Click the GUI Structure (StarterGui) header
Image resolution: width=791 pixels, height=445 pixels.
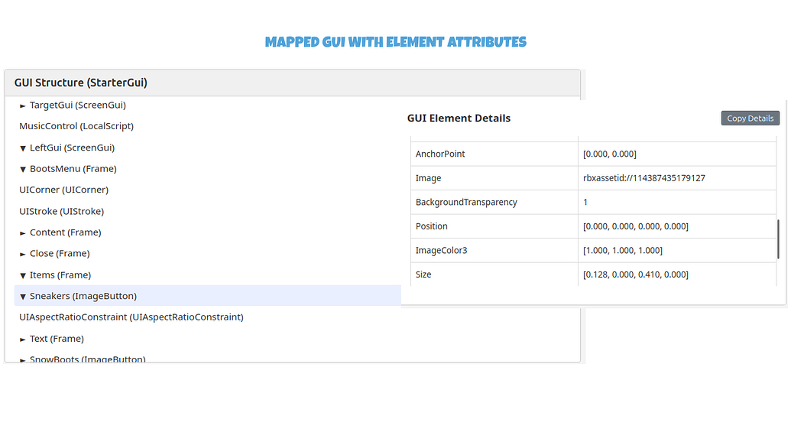pos(79,82)
